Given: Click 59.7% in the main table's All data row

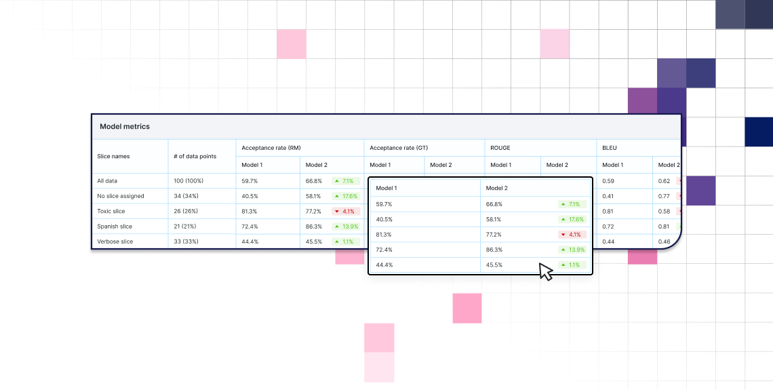Looking at the screenshot, I should tap(250, 181).
